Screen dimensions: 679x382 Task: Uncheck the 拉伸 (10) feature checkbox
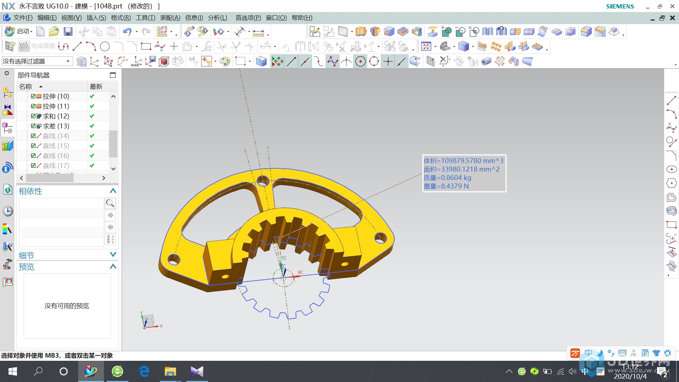[x=33, y=96]
